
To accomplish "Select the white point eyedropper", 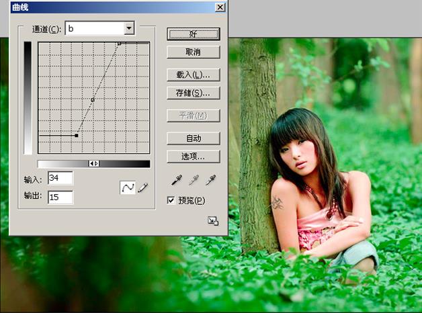I will point(210,180).
